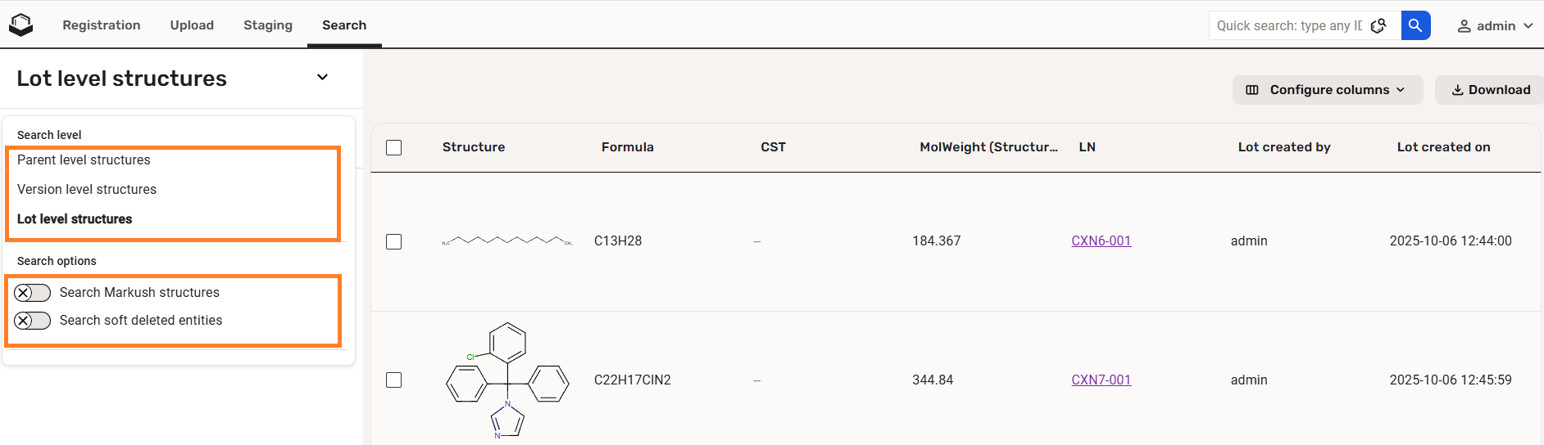This screenshot has width=1544, height=445.
Task: Click the blue magnifier search button
Action: [x=1415, y=25]
